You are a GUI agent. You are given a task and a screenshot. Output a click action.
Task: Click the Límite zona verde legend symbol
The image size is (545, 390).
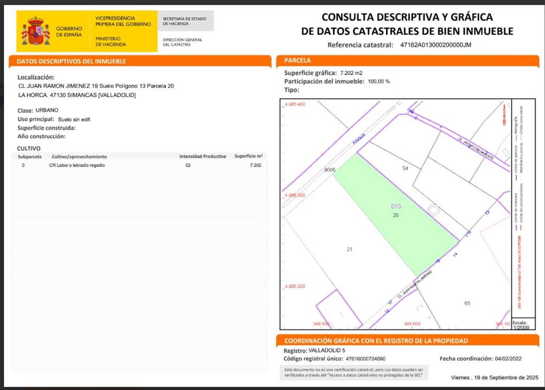point(521,138)
